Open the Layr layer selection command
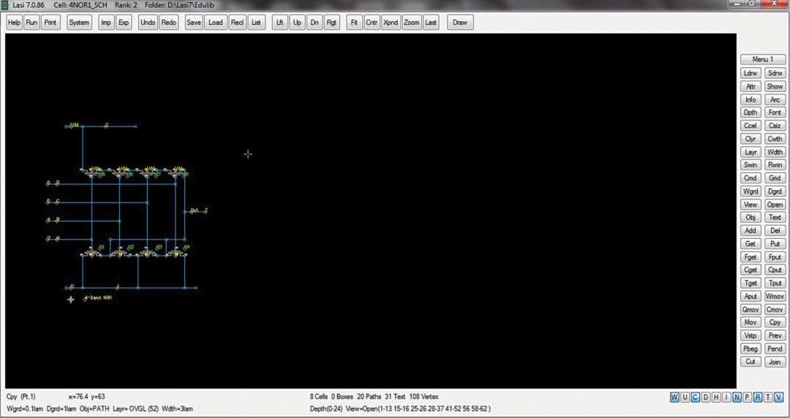Screen dimensions: 790x418 (750, 152)
